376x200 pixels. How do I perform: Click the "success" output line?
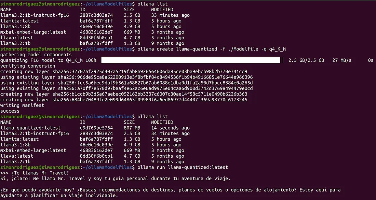[10, 111]
